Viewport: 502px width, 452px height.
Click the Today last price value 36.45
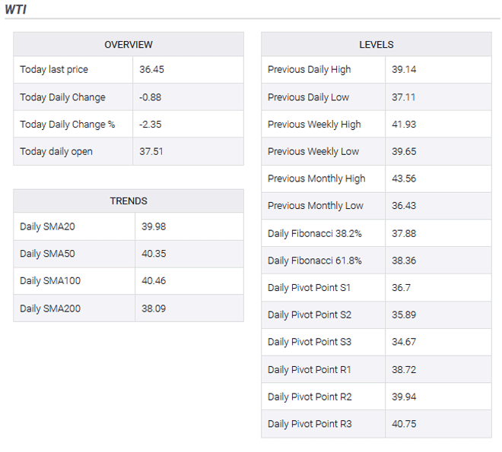(152, 70)
